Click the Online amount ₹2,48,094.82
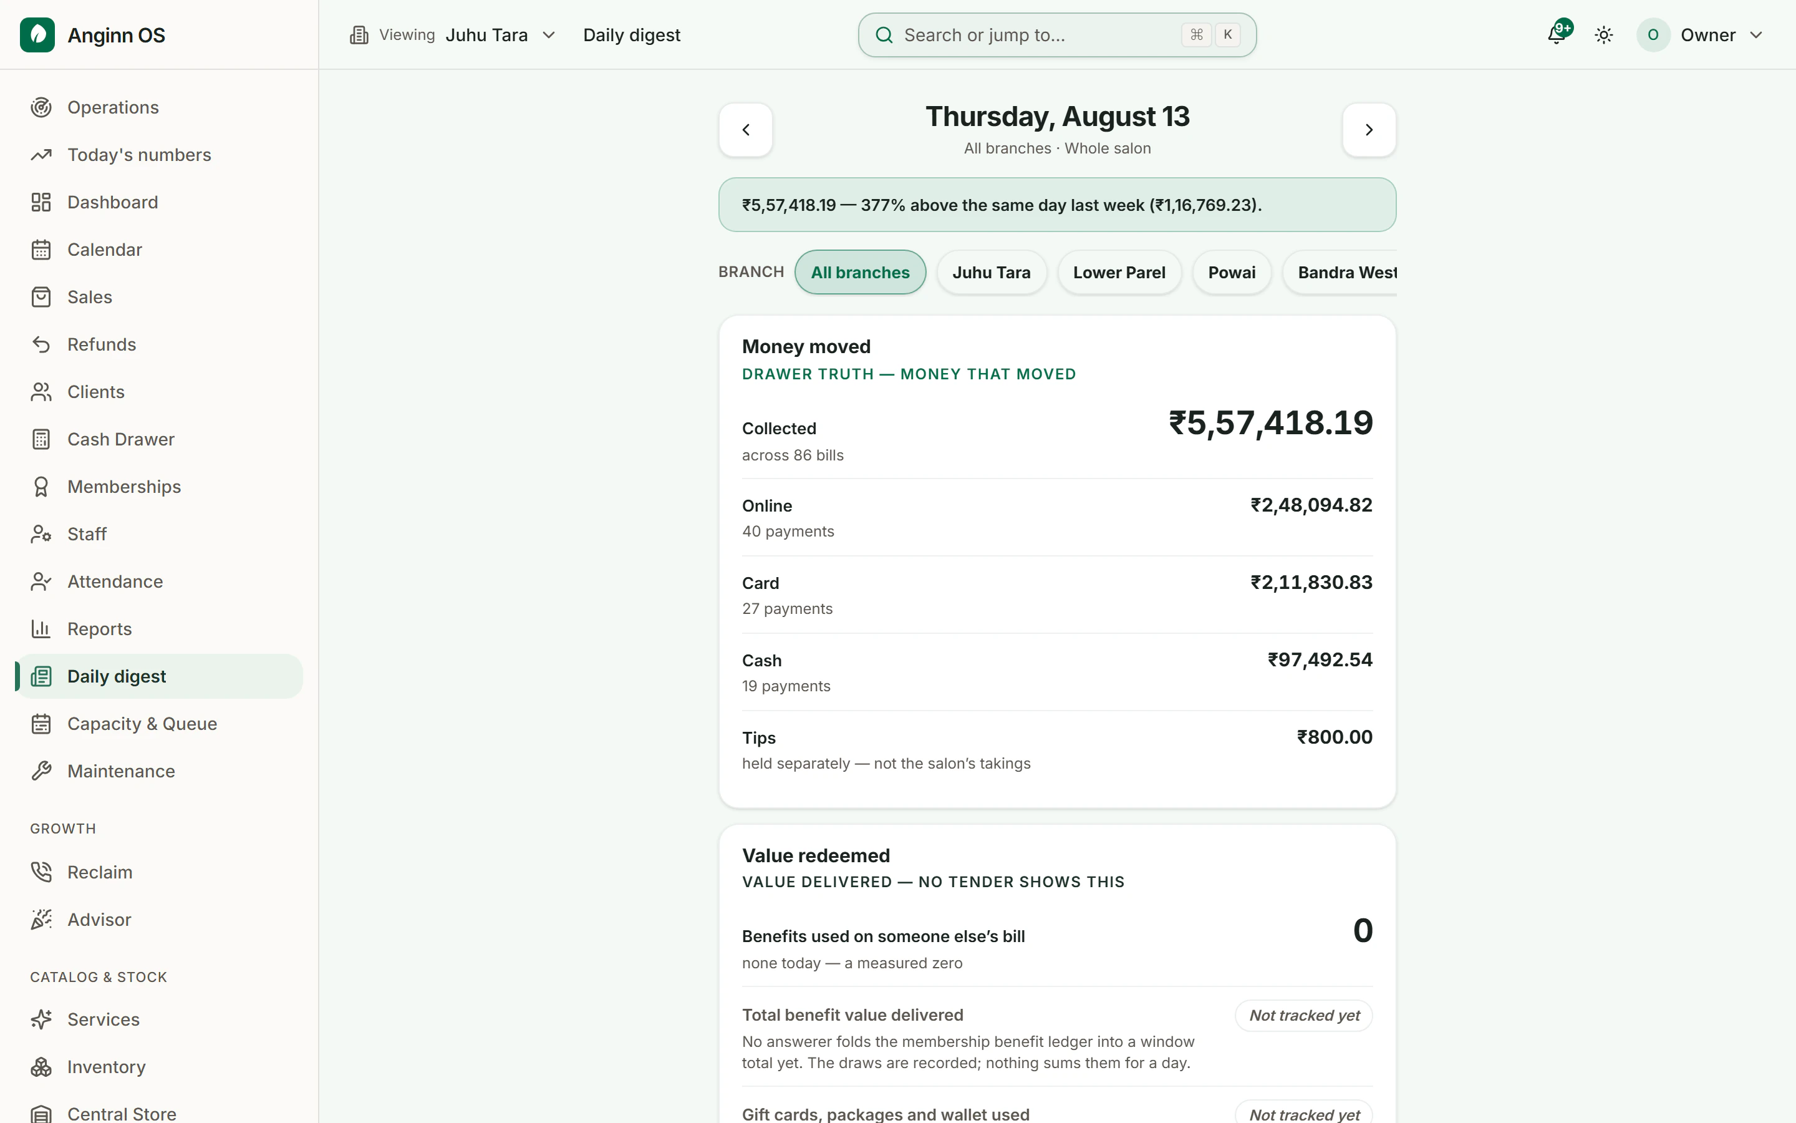 click(x=1311, y=505)
